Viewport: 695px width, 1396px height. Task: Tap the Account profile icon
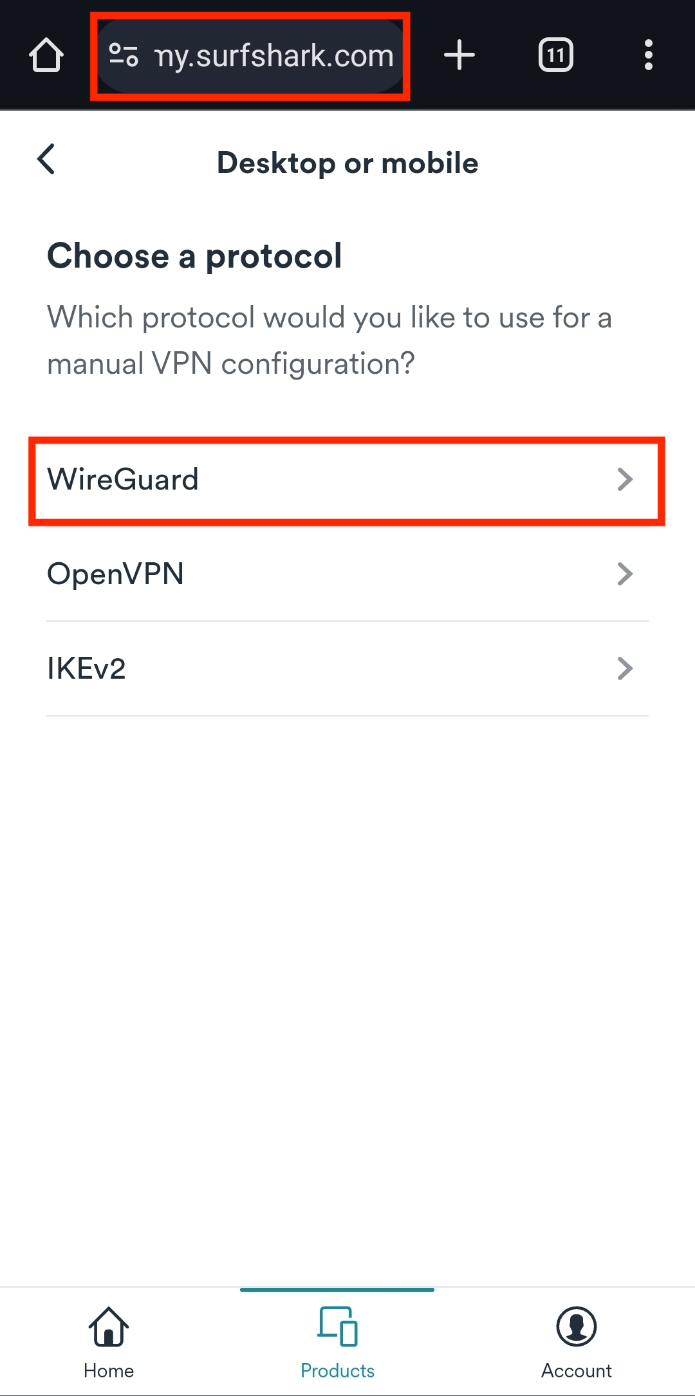pyautogui.click(x=577, y=1327)
